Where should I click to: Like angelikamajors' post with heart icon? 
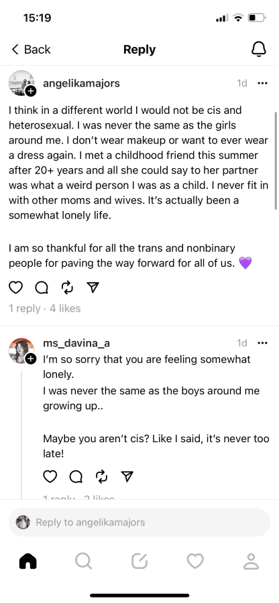click(x=16, y=287)
